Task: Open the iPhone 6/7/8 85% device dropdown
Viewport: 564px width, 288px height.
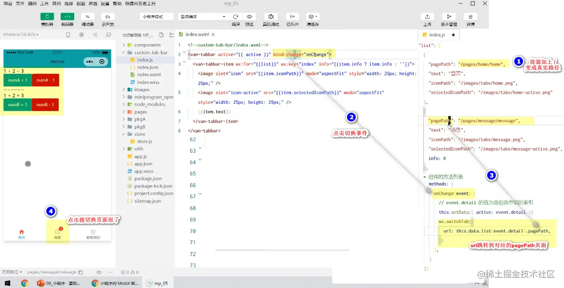Action: click(21, 34)
